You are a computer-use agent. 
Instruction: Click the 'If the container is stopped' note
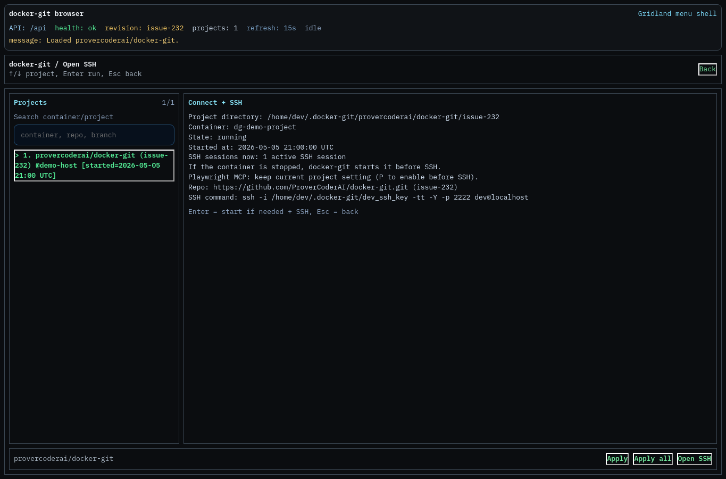pyautogui.click(x=315, y=167)
